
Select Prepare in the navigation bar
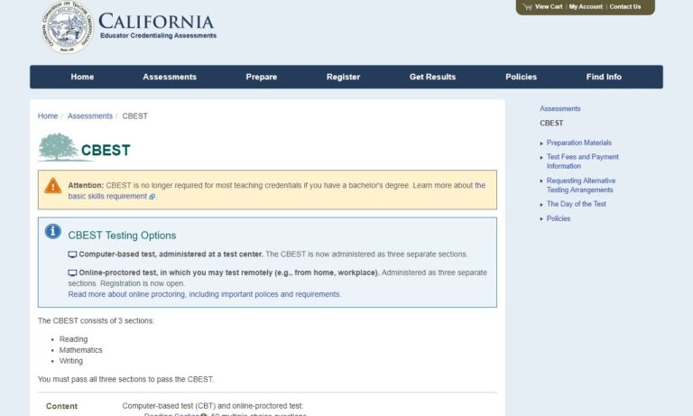[262, 77]
